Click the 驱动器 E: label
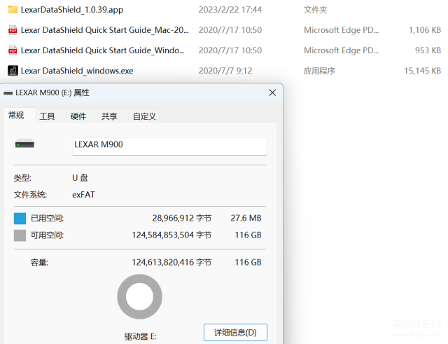The image size is (448, 344). pos(140,336)
